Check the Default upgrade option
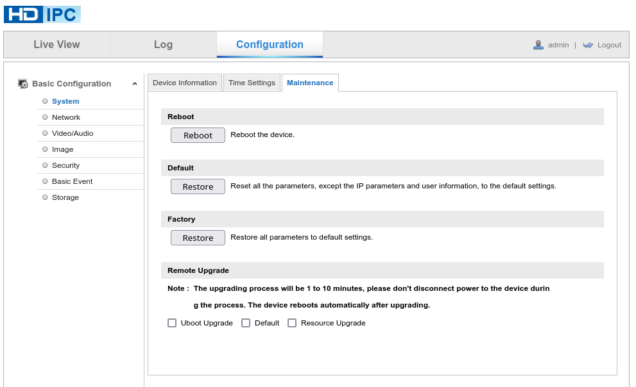636x387 pixels. point(246,323)
